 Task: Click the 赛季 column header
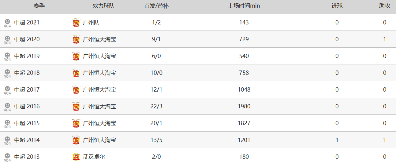tap(39, 6)
